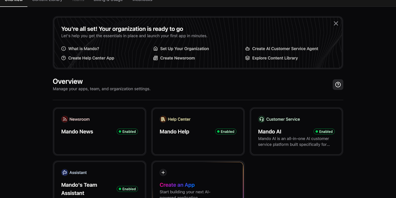This screenshot has width=396, height=198.
Task: Dismiss the onboarding banner with the X
Action: [336, 24]
